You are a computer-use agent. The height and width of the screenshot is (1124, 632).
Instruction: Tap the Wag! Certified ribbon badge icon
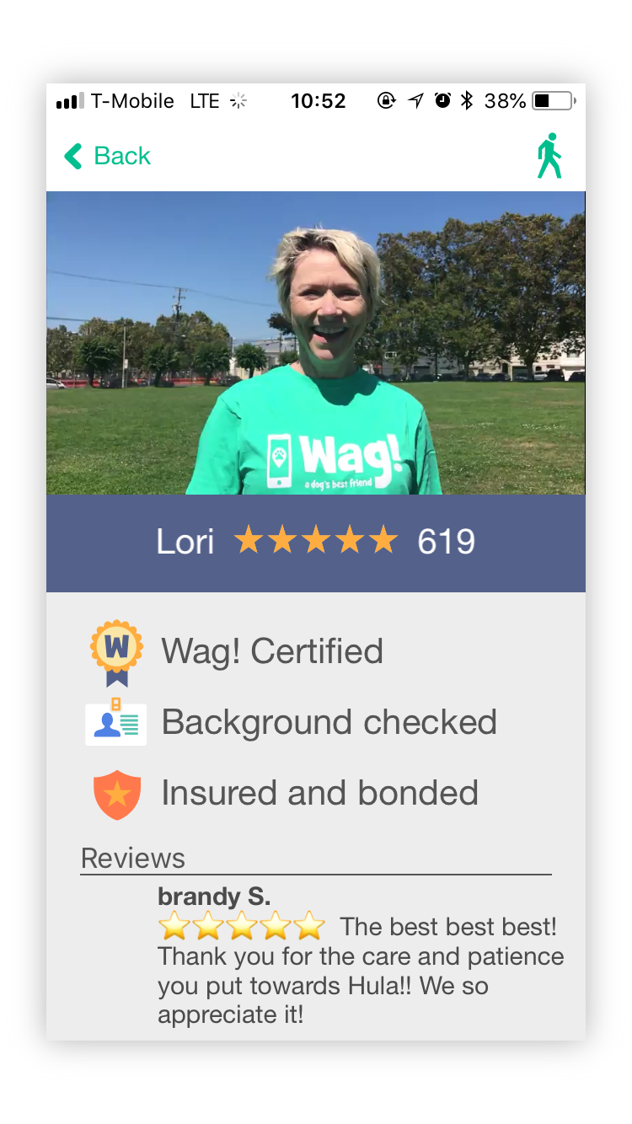116,653
